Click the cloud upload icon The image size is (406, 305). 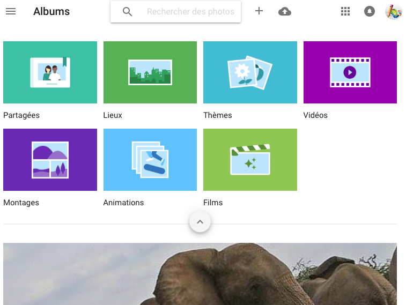click(x=285, y=11)
